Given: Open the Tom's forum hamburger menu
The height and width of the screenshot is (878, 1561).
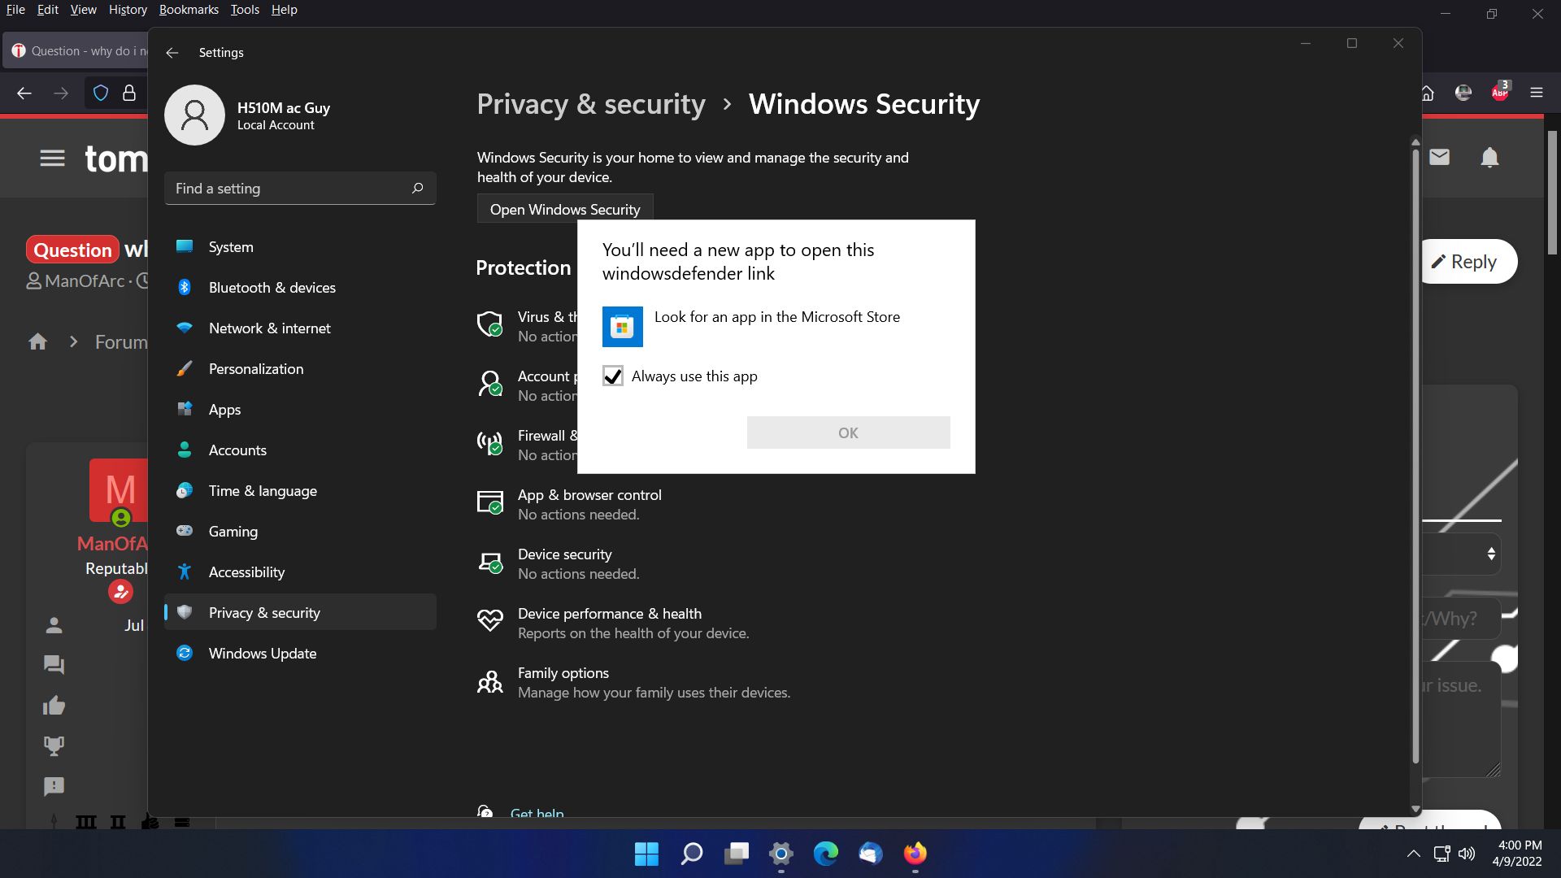Looking at the screenshot, I should (52, 158).
